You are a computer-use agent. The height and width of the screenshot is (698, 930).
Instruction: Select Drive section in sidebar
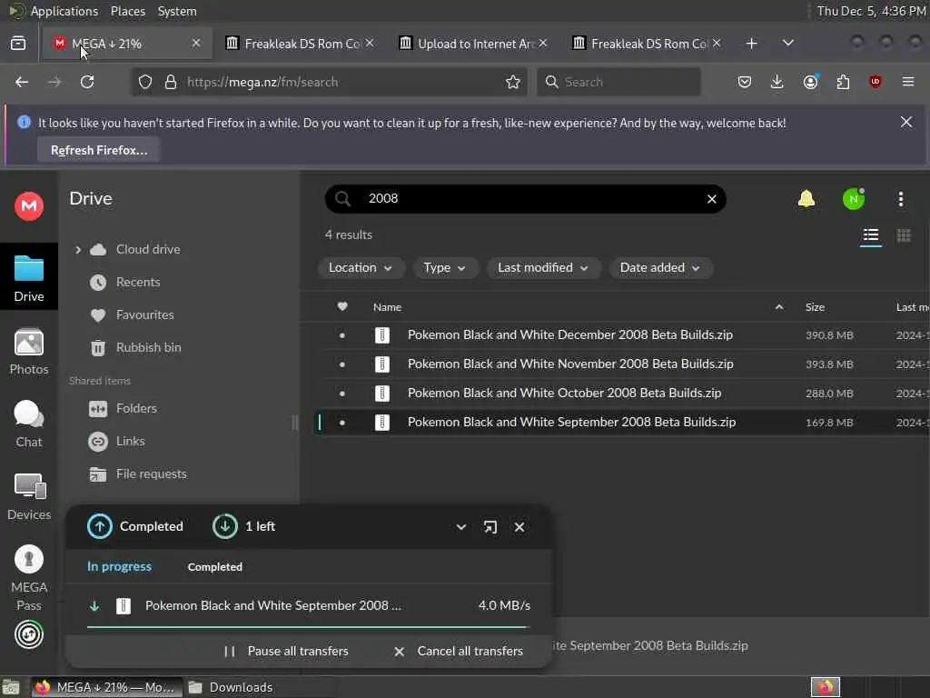pyautogui.click(x=28, y=276)
